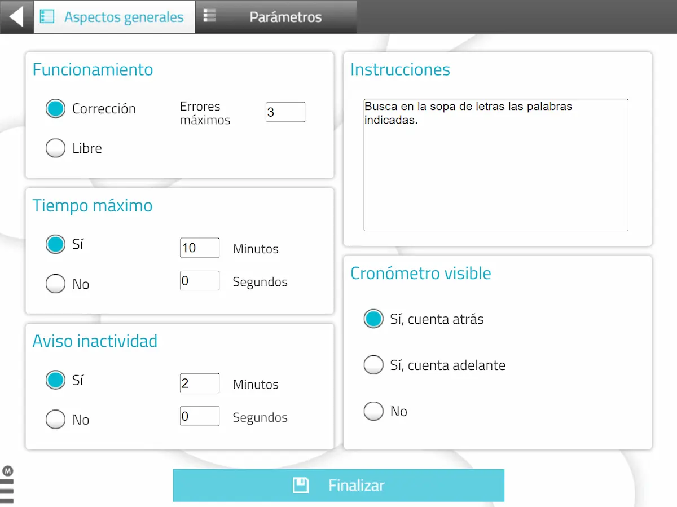677x507 pixels.
Task: Open the Aspectos generales tab
Action: (115, 17)
